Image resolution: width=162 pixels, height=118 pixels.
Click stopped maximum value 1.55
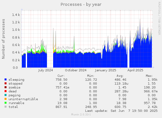click(x=152, y=84)
